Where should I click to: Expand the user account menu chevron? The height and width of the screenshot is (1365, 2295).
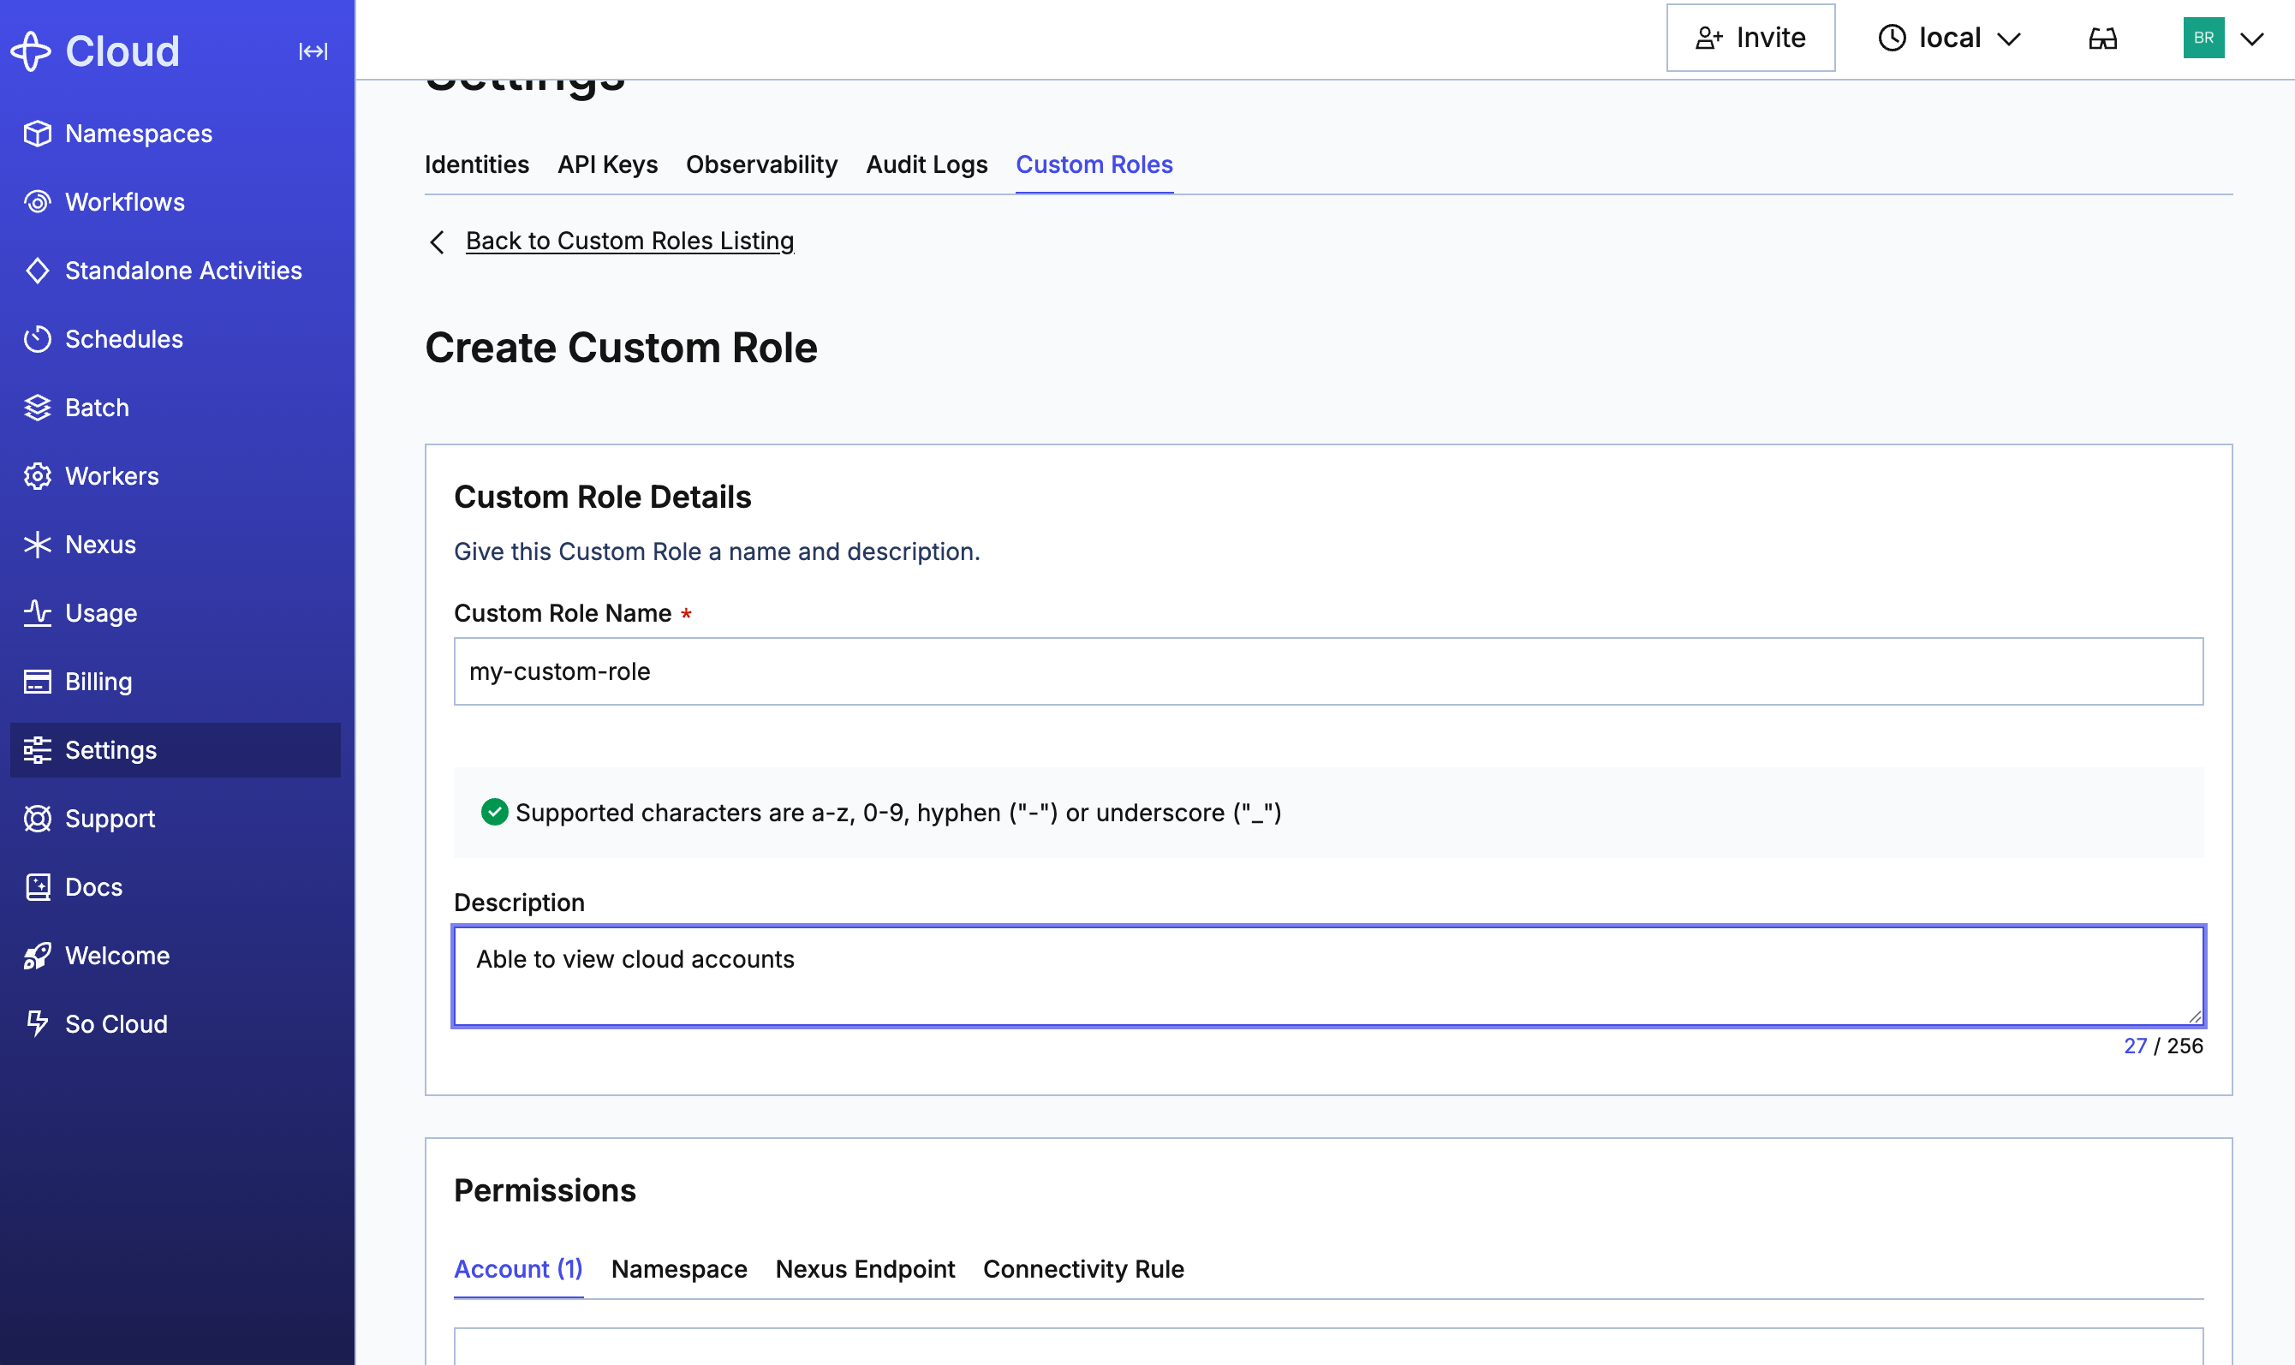2252,39
